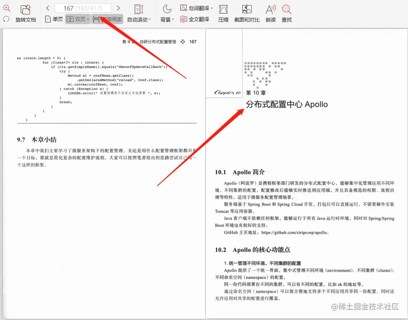408x320 pixels.
Task: Go to the next page arrow
Action: (x=118, y=8)
